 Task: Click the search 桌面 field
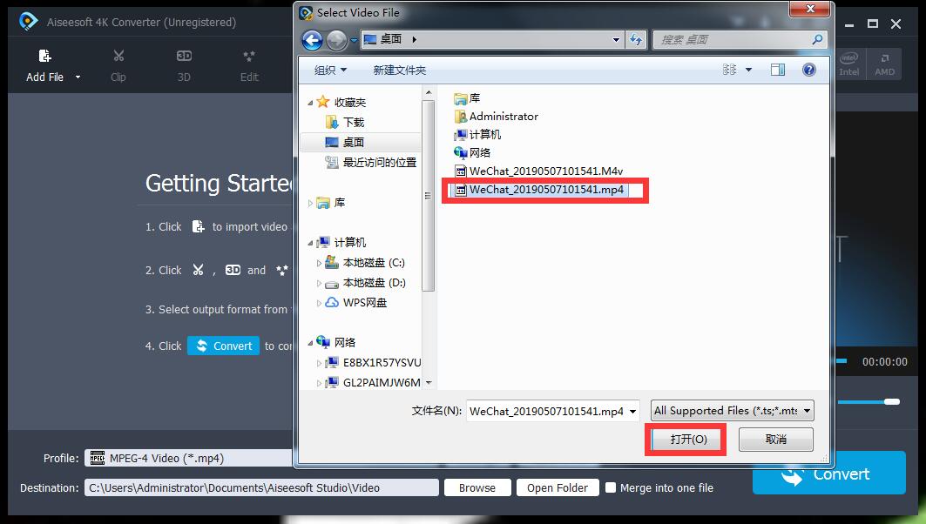click(733, 39)
